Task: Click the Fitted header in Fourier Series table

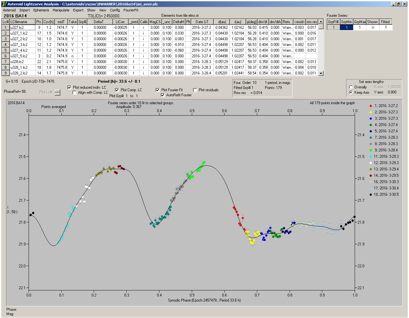Action: pos(385,22)
